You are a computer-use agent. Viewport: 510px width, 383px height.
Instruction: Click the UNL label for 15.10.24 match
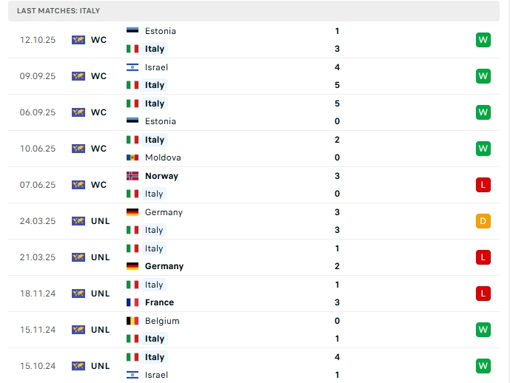point(101,366)
